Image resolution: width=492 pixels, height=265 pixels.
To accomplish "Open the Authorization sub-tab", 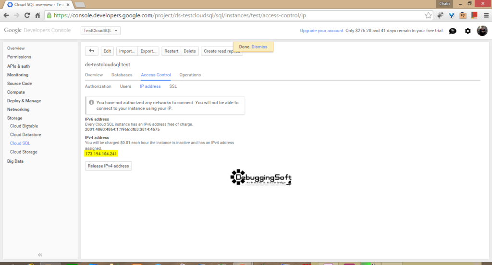I will pos(98,86).
